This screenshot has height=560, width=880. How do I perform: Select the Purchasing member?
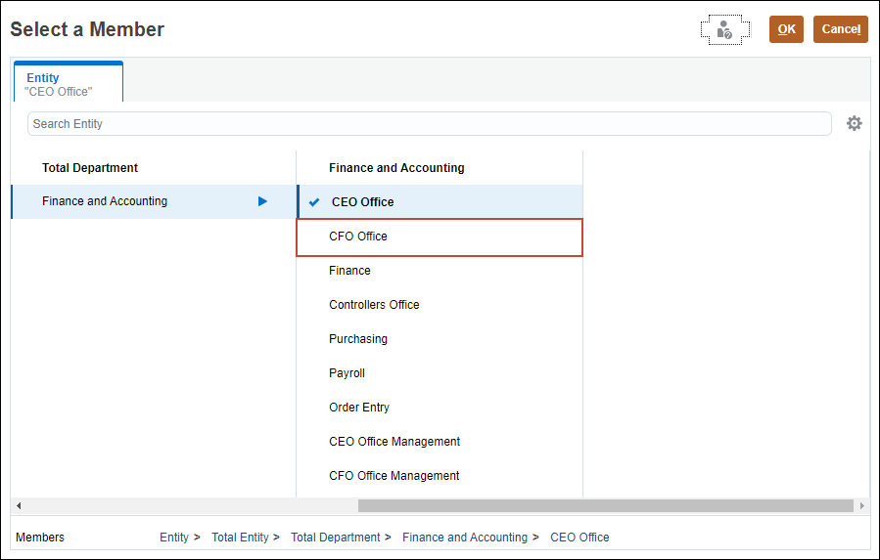click(x=440, y=339)
